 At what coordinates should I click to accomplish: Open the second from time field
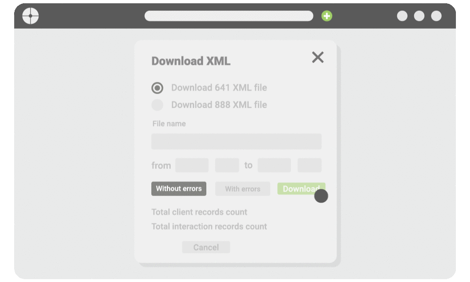227,165
